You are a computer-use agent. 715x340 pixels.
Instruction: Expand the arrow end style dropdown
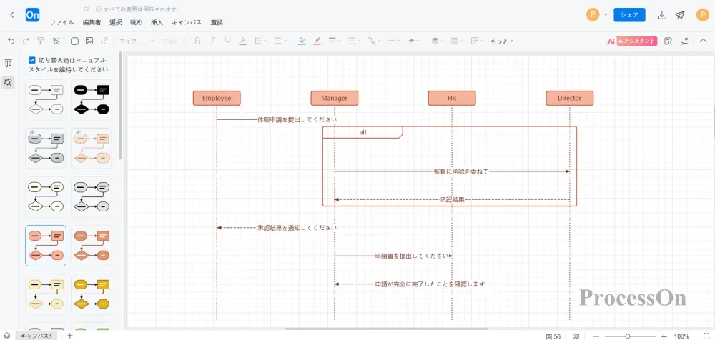tap(414, 41)
